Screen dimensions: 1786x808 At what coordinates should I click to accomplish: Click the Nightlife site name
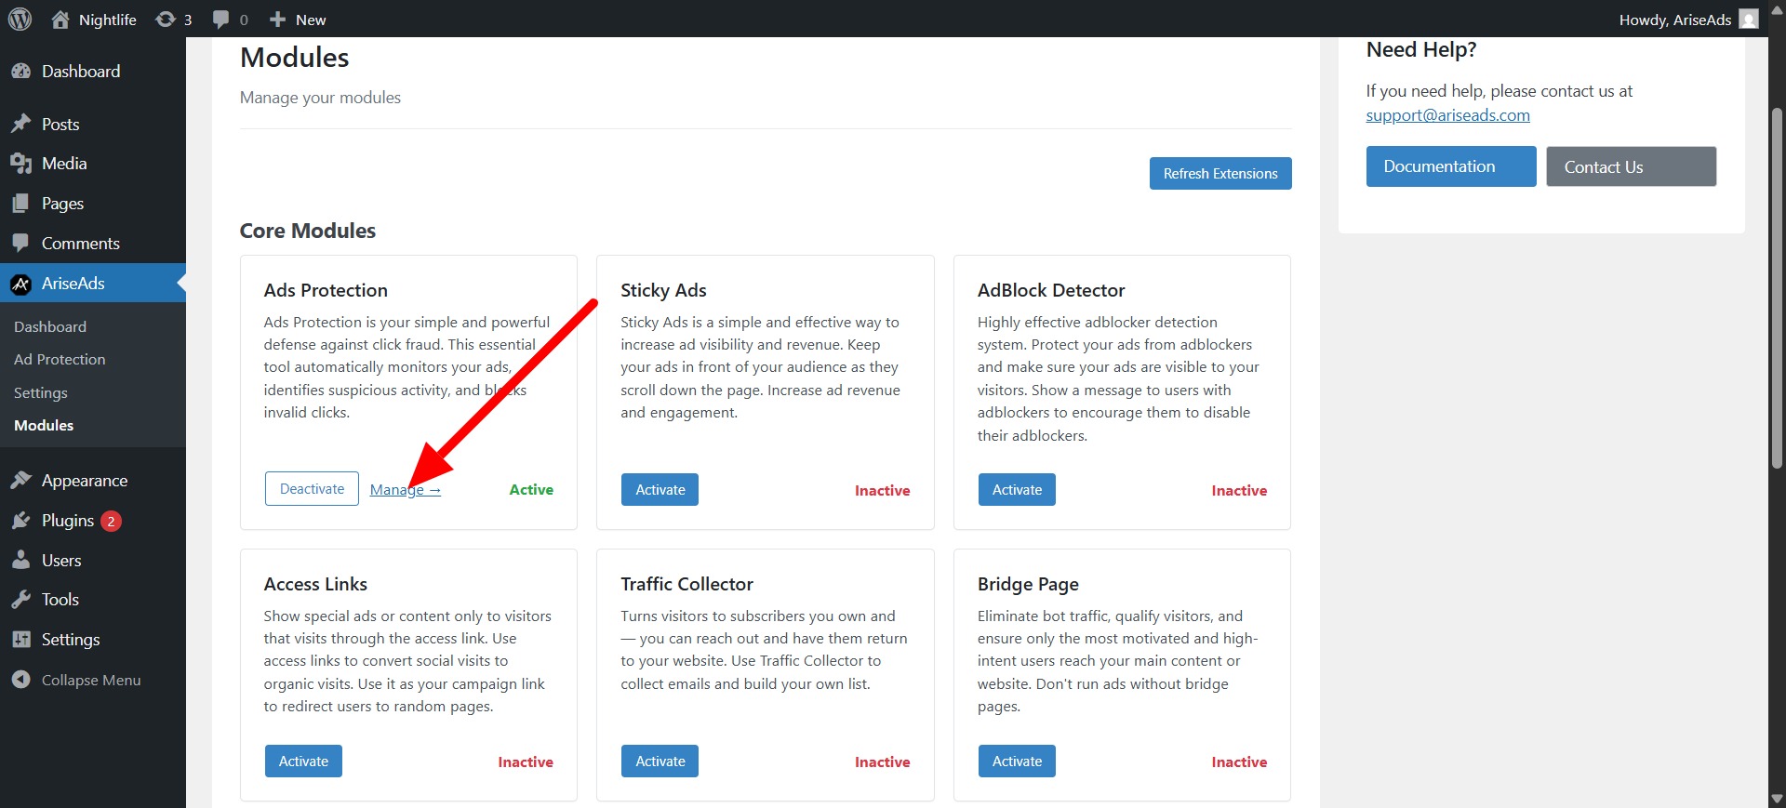pyautogui.click(x=108, y=20)
